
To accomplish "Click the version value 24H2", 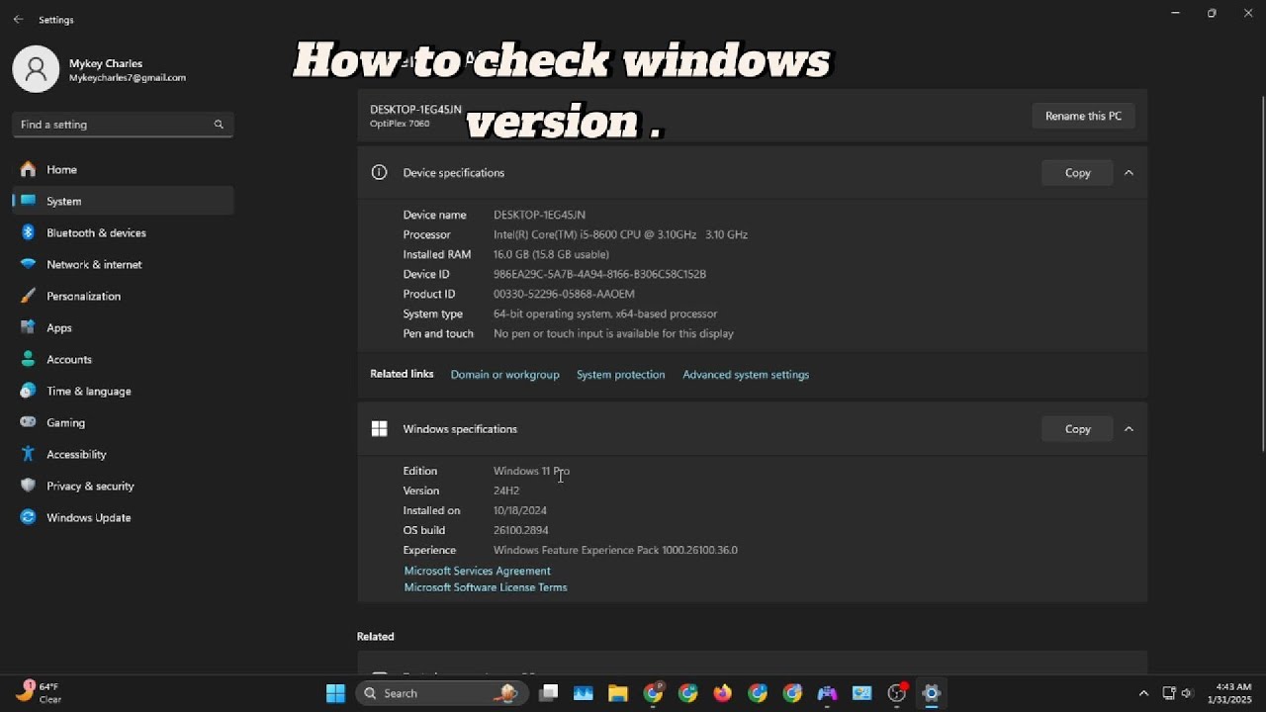I will (506, 490).
